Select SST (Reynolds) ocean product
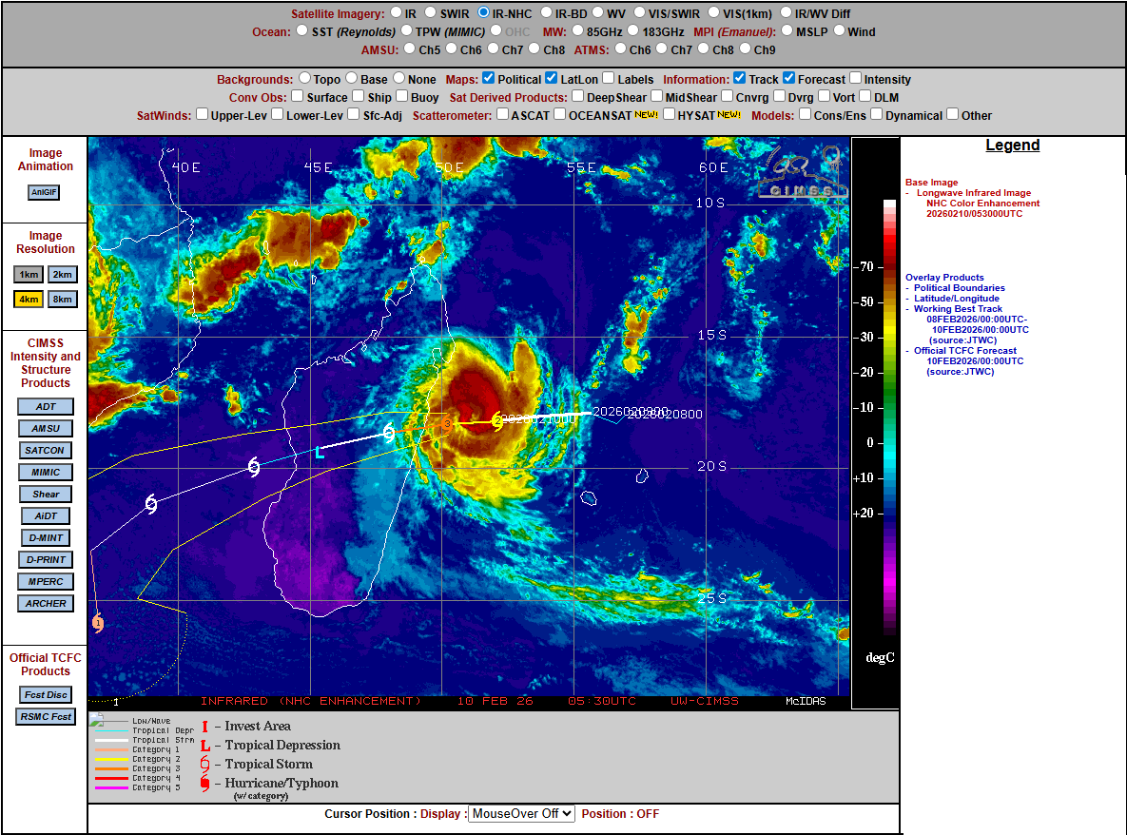The height and width of the screenshot is (835, 1127). (x=302, y=30)
